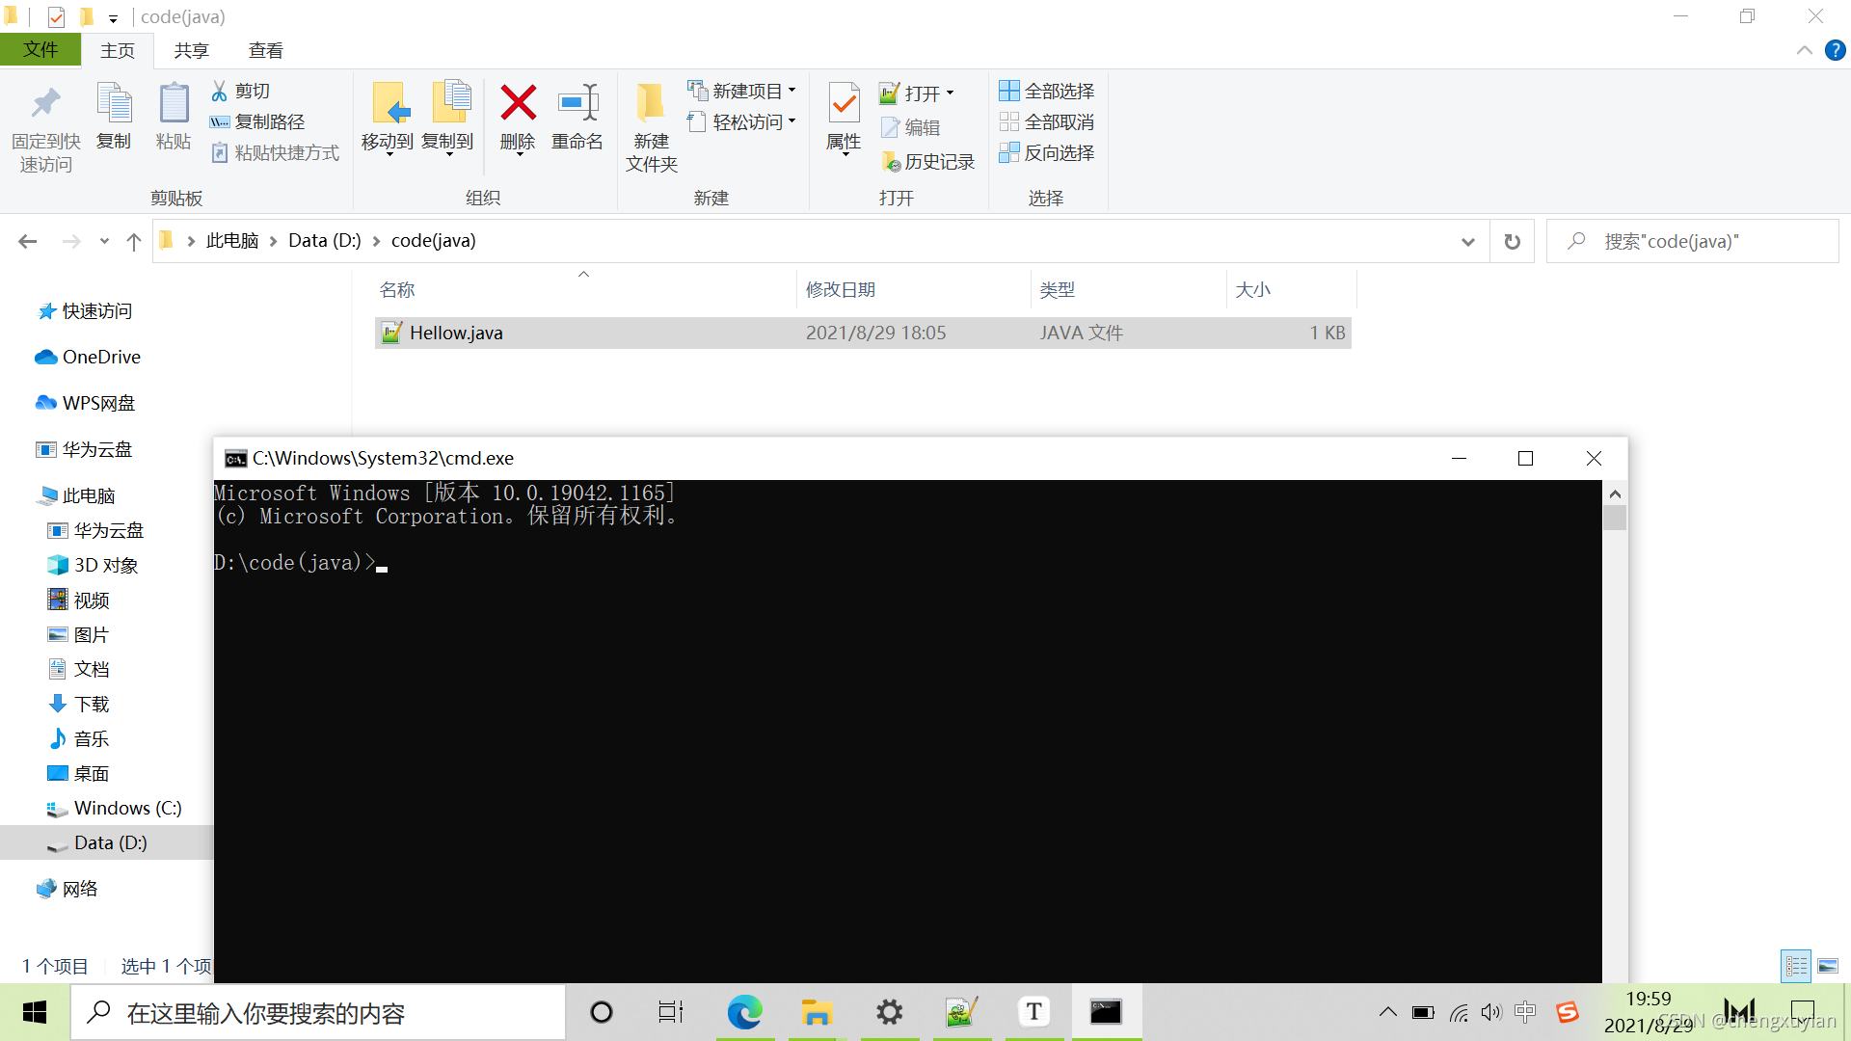This screenshot has width=1851, height=1041.
Task: Select the Hellow.java file
Action: click(455, 333)
